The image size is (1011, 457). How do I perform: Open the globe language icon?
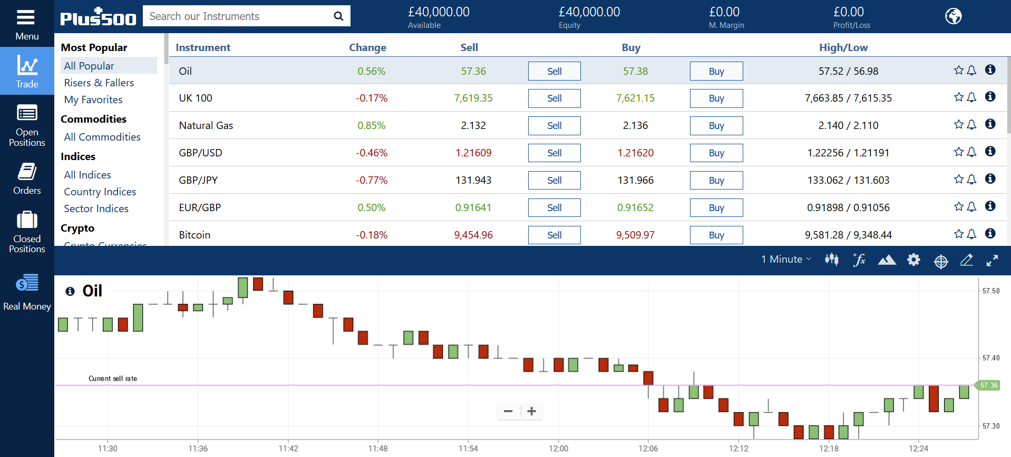point(953,16)
